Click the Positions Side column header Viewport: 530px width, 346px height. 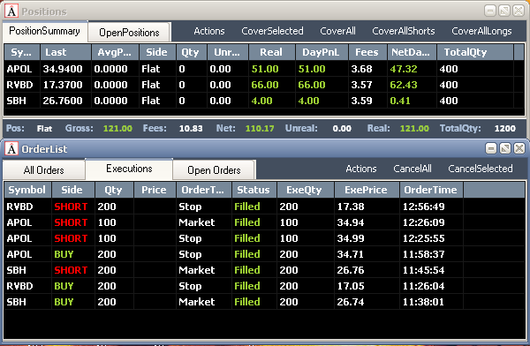coord(157,52)
